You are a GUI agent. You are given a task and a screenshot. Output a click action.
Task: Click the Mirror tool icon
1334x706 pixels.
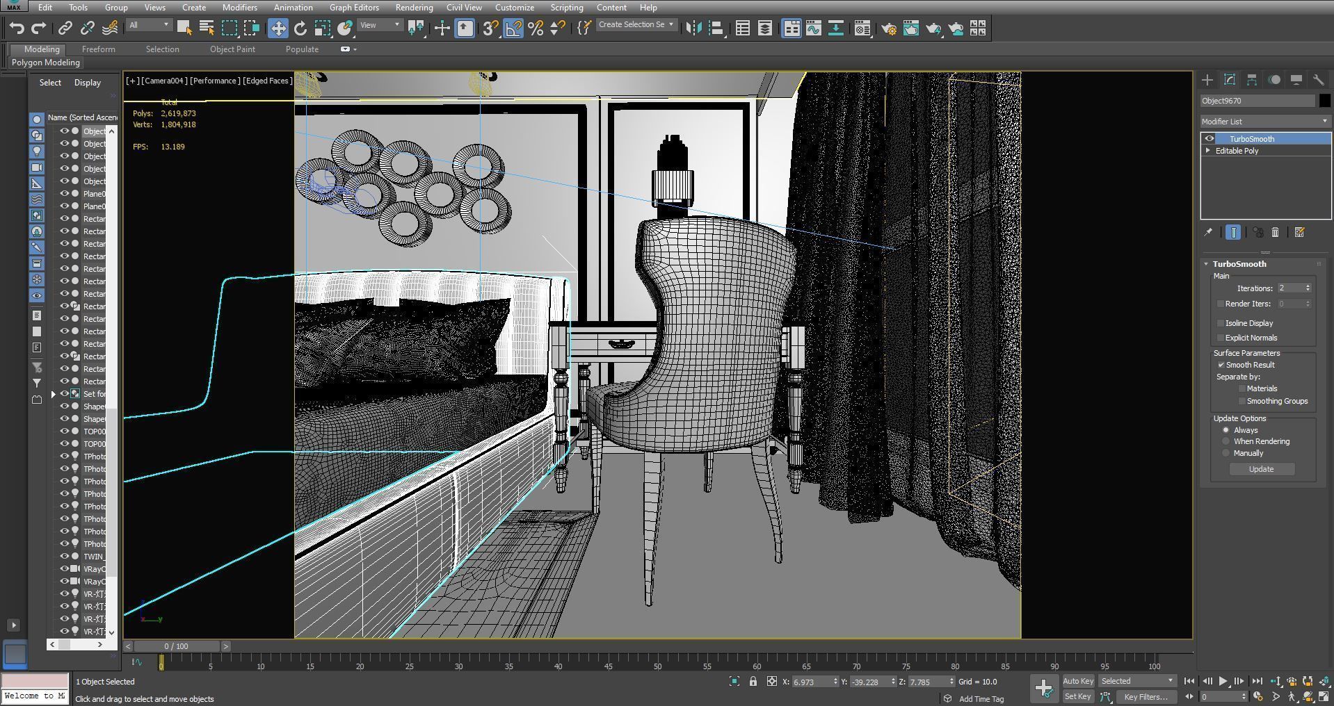(694, 28)
